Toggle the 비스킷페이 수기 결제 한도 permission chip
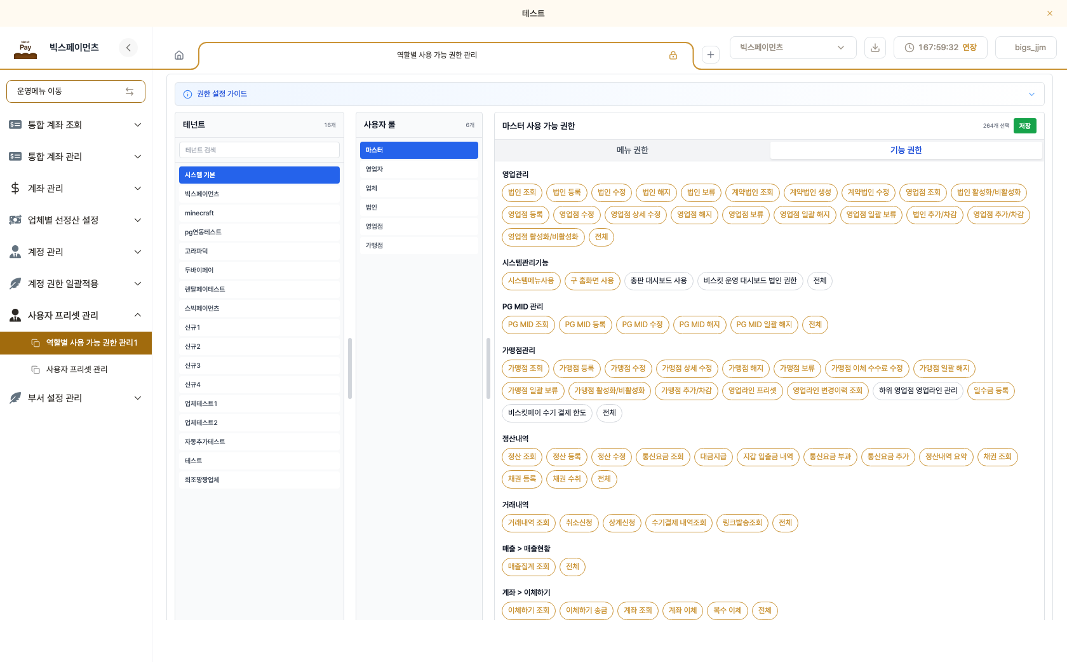Viewport: 1067px width, 662px height. point(547,413)
